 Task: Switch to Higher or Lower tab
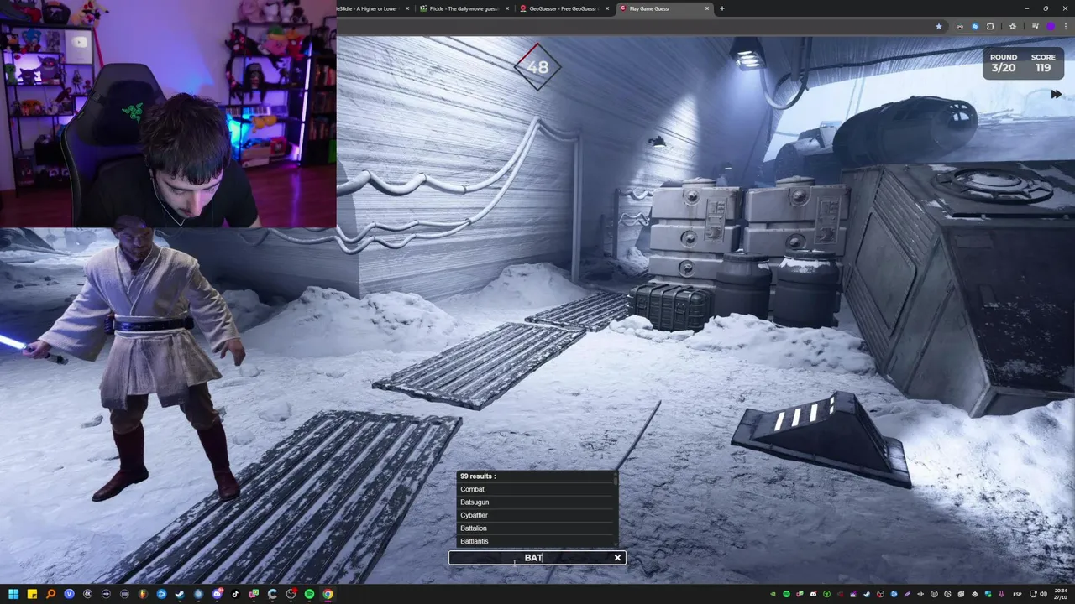370,8
